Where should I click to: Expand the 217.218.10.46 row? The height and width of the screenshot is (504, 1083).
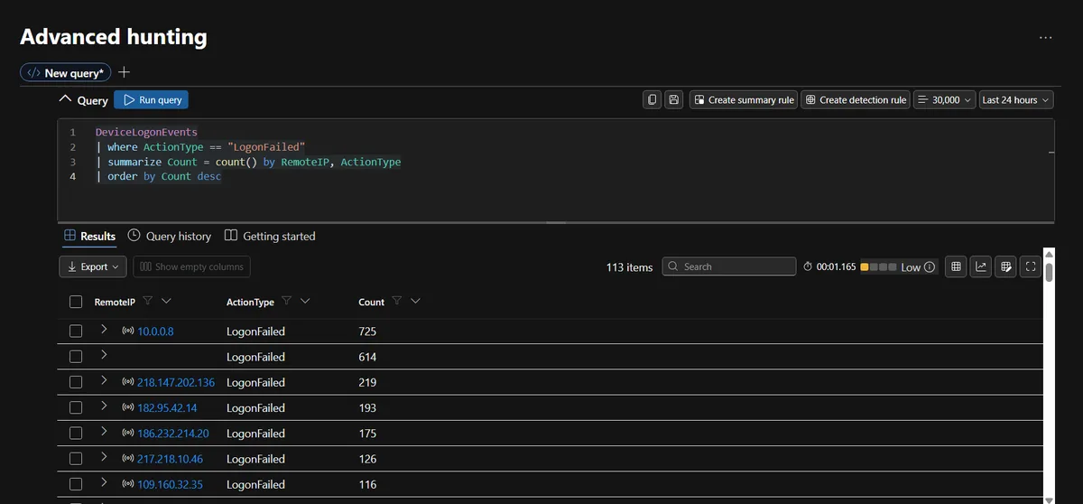pos(105,458)
